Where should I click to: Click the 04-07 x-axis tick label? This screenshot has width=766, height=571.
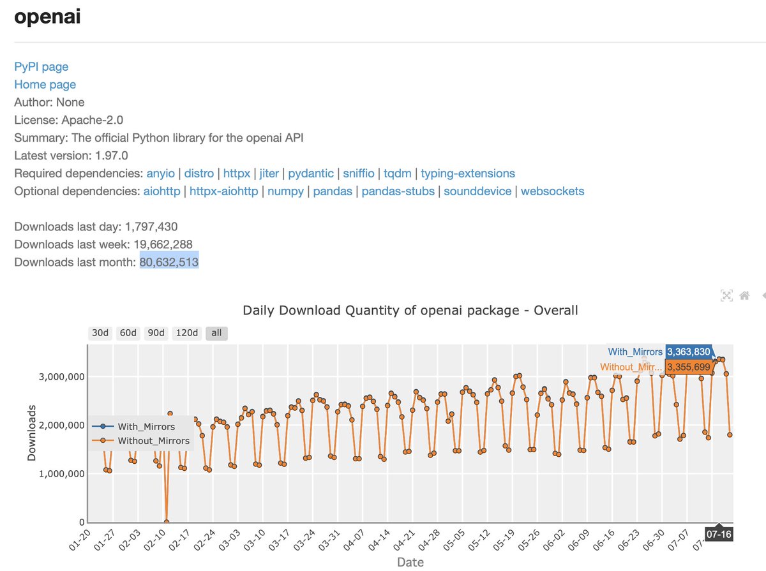354,540
